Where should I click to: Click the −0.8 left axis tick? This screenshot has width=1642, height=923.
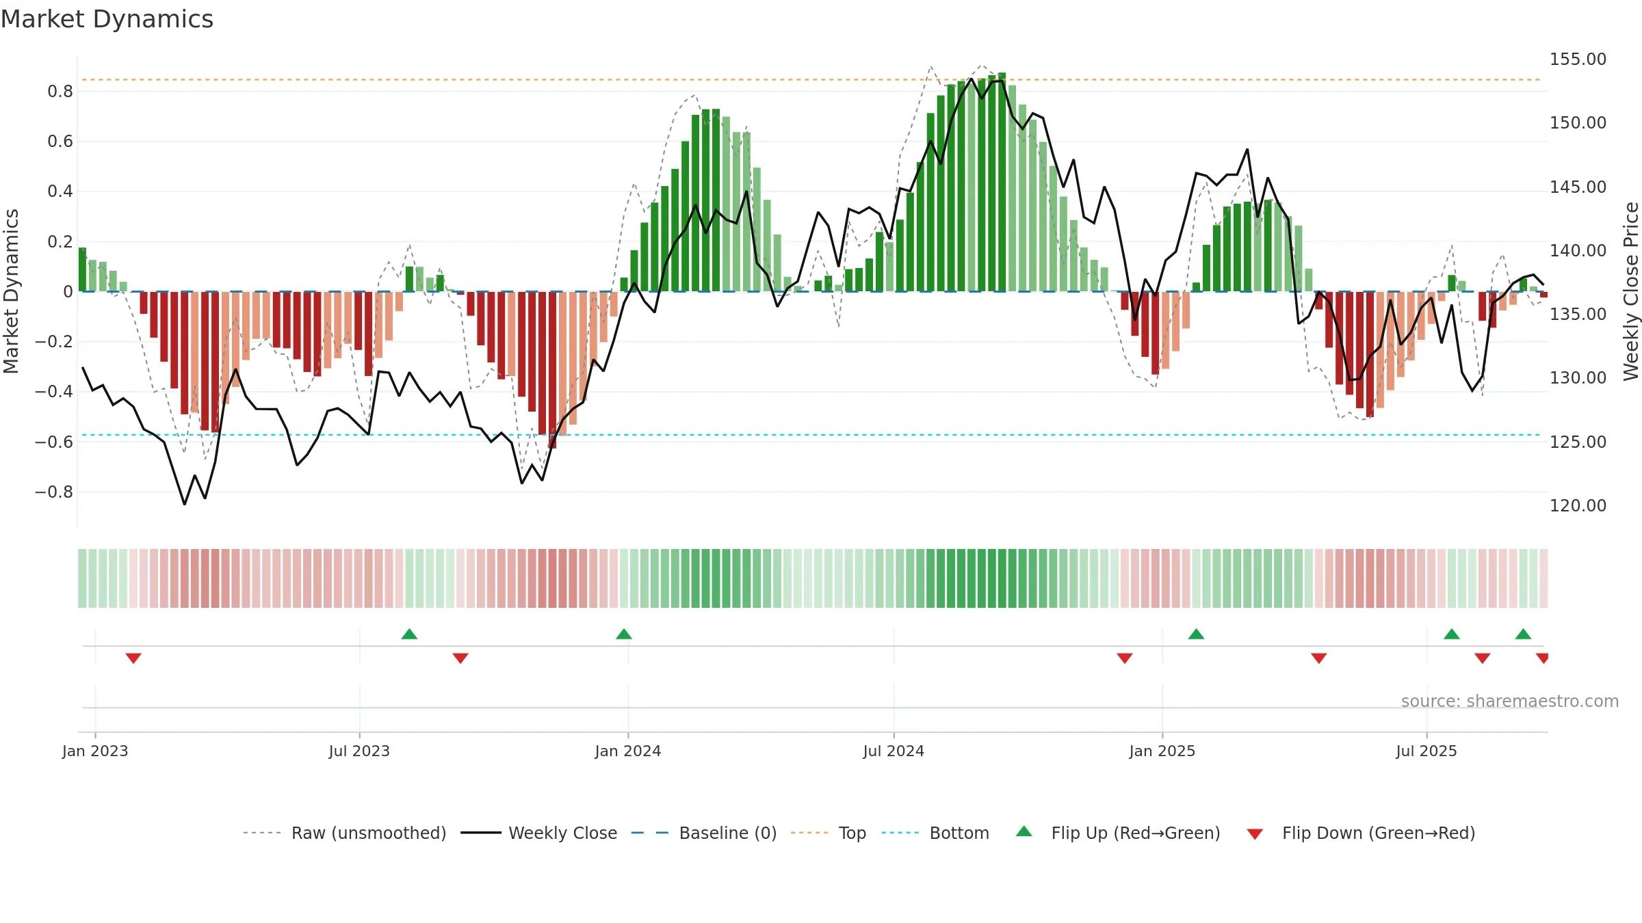(x=54, y=492)
